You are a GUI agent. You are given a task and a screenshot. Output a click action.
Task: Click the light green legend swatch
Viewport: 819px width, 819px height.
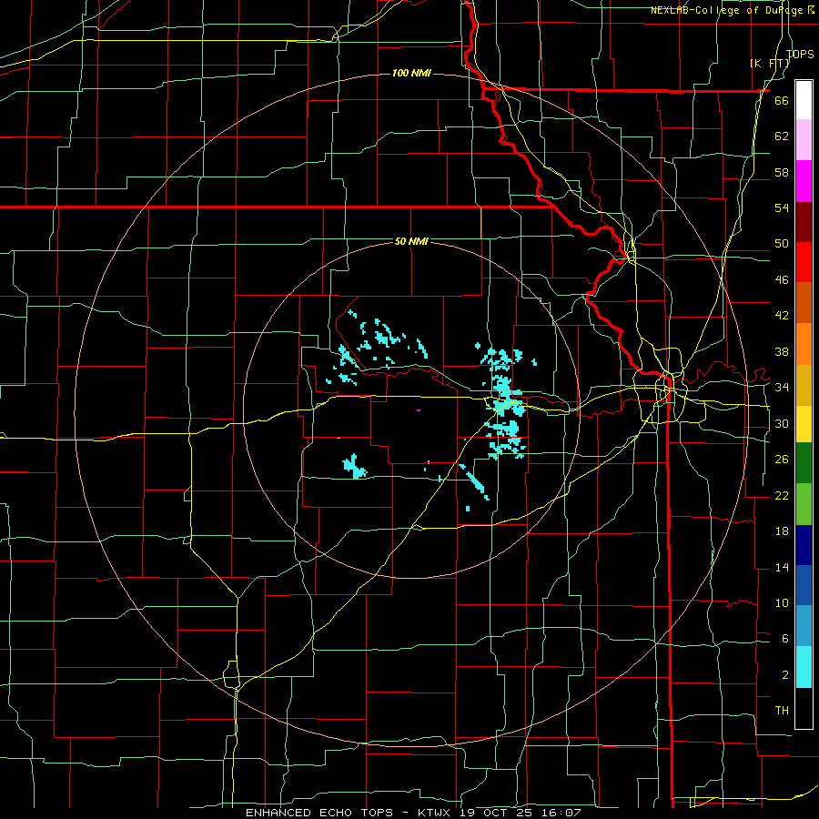click(x=804, y=504)
